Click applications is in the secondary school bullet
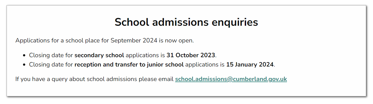Image resolution: width=373 pixels, height=104 pixels. point(145,55)
